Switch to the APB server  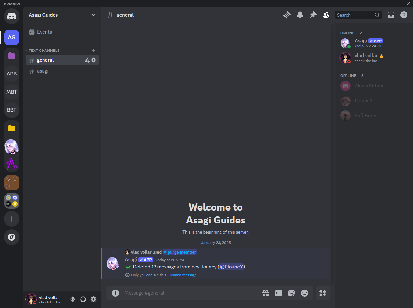[12, 74]
